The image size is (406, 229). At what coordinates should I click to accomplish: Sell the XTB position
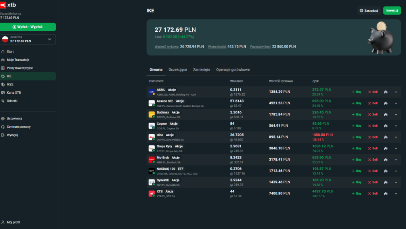pyautogui.click(x=373, y=194)
